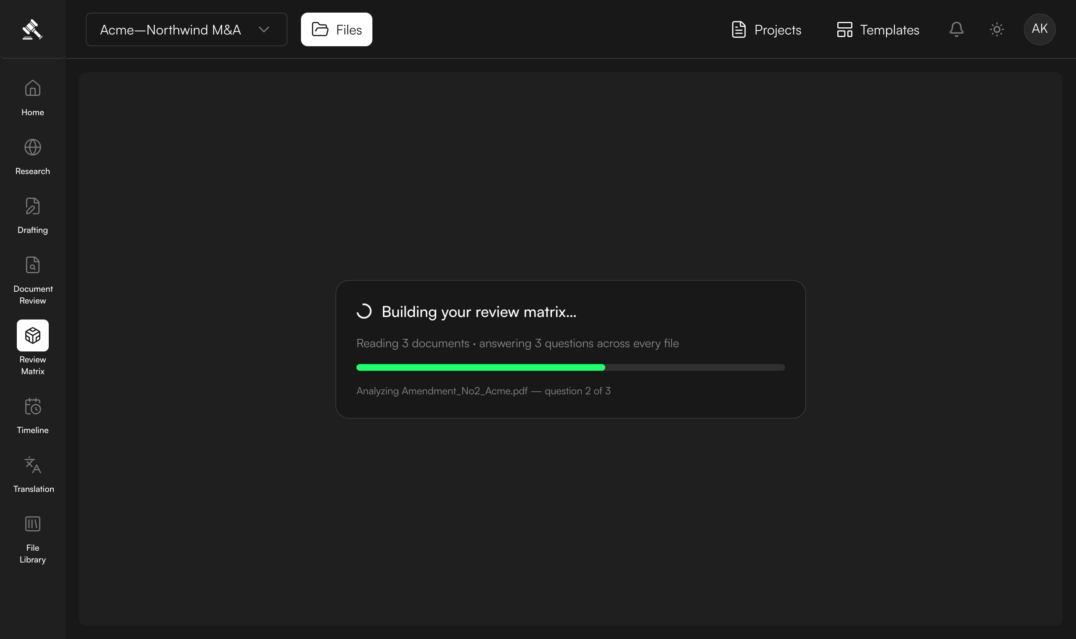Go to the Drafting tool
This screenshot has height=639, width=1076.
(x=33, y=216)
